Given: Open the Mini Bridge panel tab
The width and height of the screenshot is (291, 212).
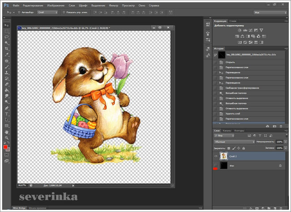Looking at the screenshot, I should click(x=19, y=208).
